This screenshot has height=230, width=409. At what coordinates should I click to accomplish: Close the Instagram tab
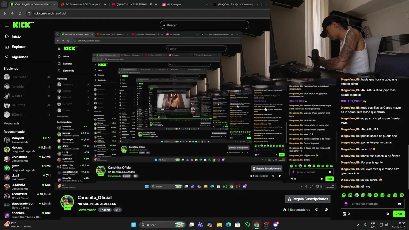coord(206,4)
